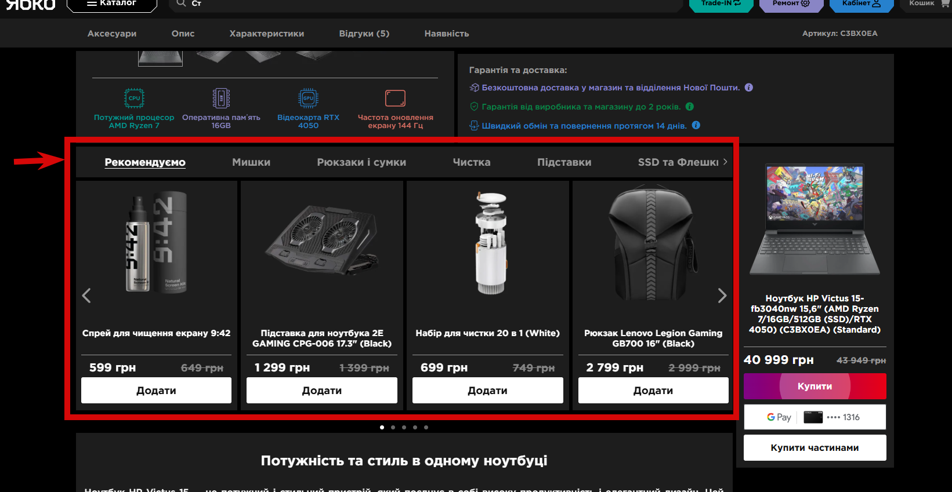
Task: Open the Lenovo Legion backpack image
Action: [653, 243]
